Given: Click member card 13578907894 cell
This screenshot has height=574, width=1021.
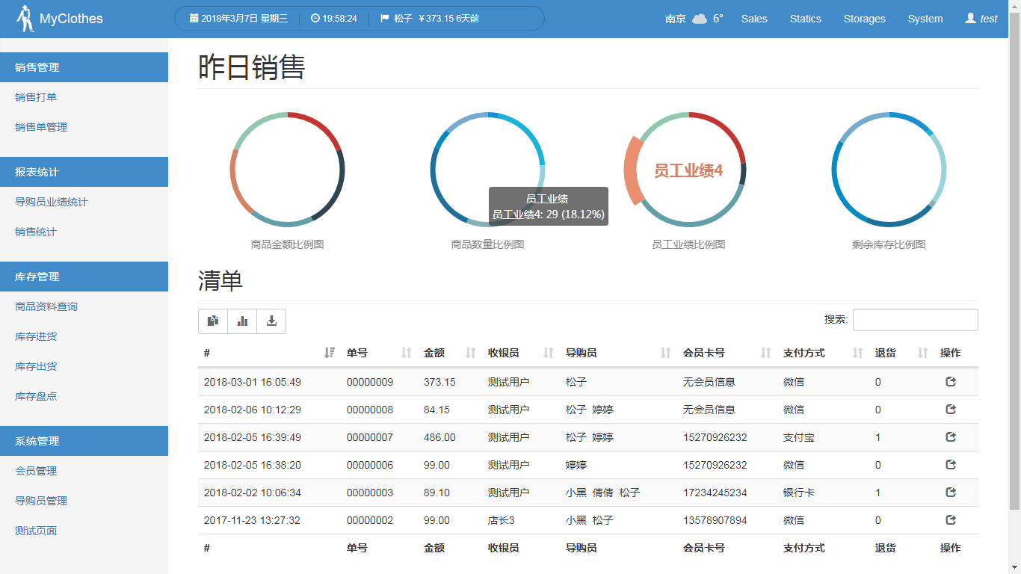Looking at the screenshot, I should coord(715,520).
